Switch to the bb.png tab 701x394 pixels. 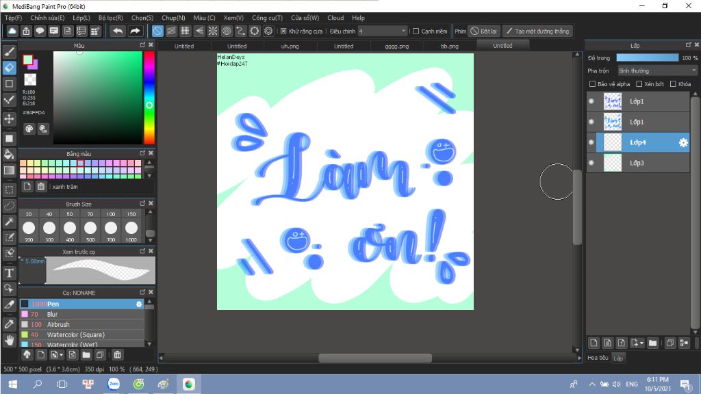449,46
